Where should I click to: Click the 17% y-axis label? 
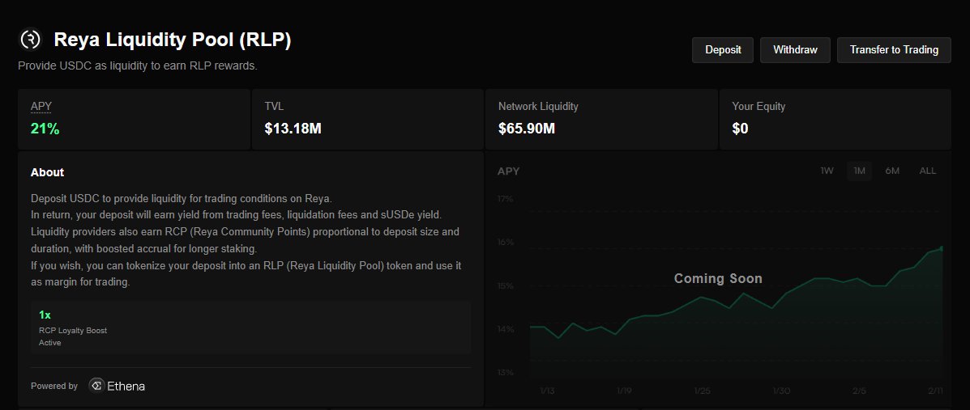506,199
